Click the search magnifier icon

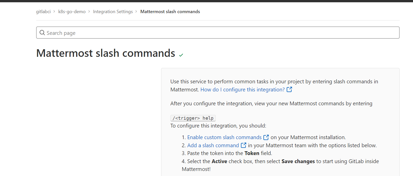click(42, 33)
